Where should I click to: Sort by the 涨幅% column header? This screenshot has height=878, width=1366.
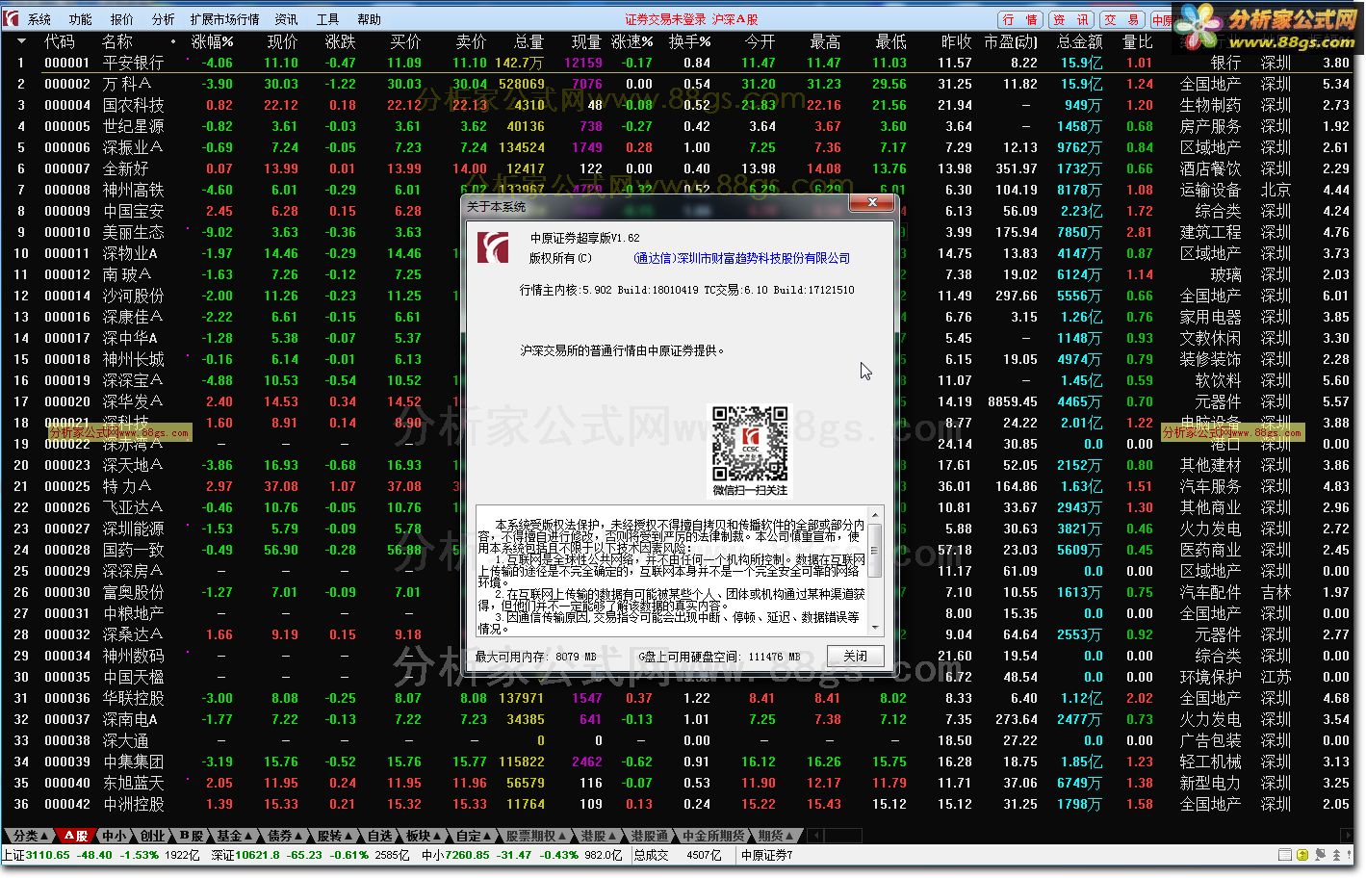coord(212,41)
